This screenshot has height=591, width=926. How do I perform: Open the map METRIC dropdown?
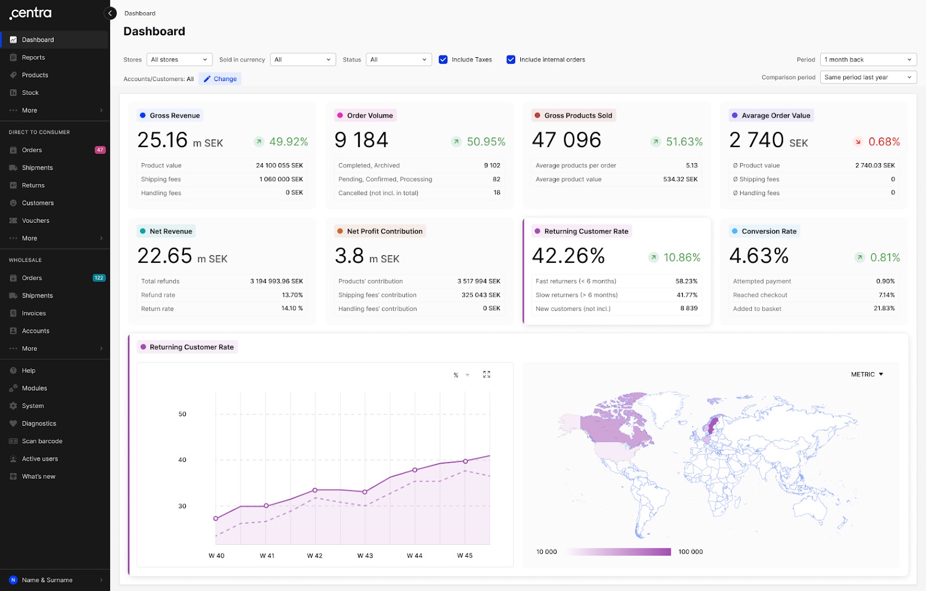click(867, 375)
